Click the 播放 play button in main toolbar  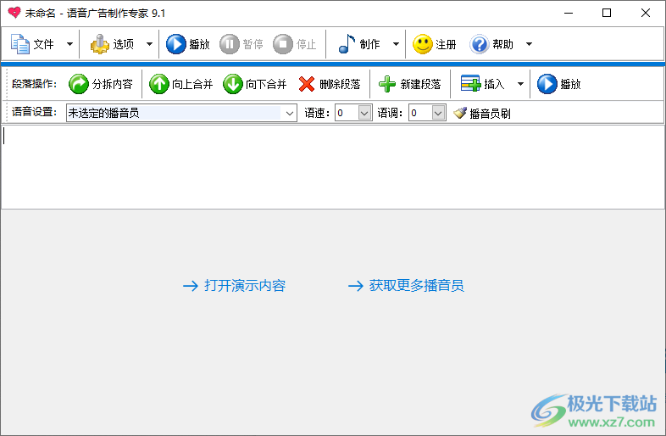point(188,44)
